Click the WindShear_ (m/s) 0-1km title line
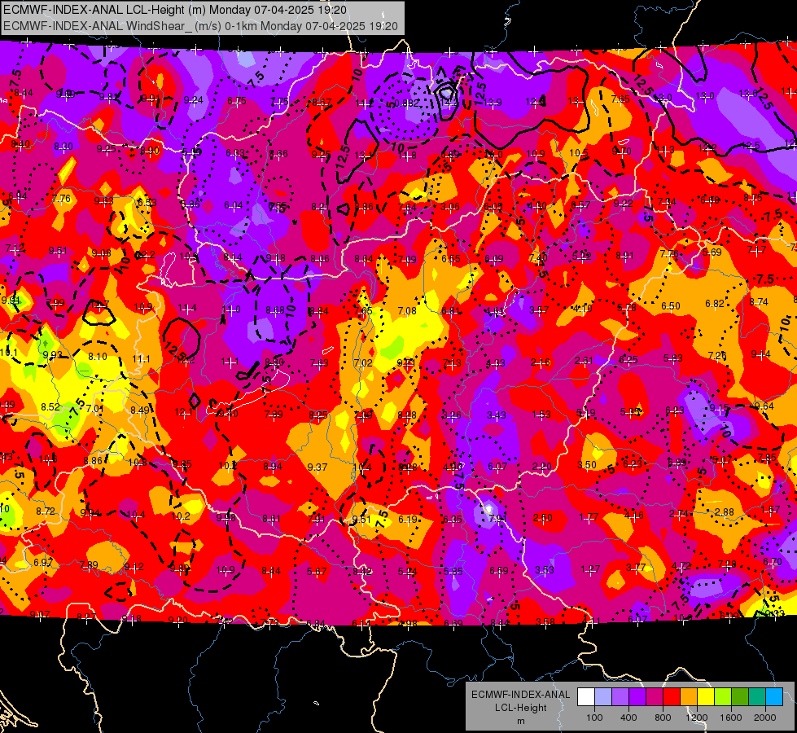797x733 pixels. click(201, 26)
